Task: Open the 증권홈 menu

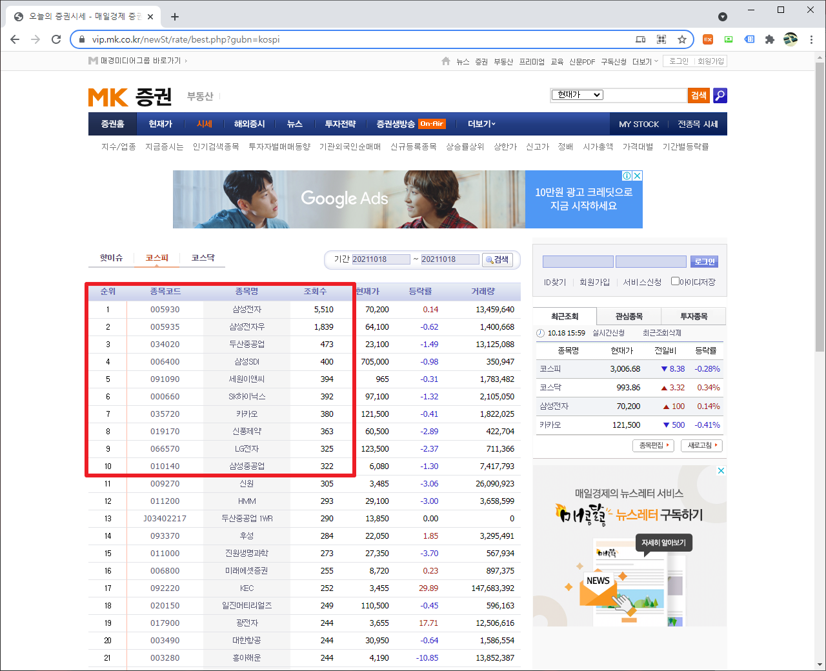Action: coord(112,124)
